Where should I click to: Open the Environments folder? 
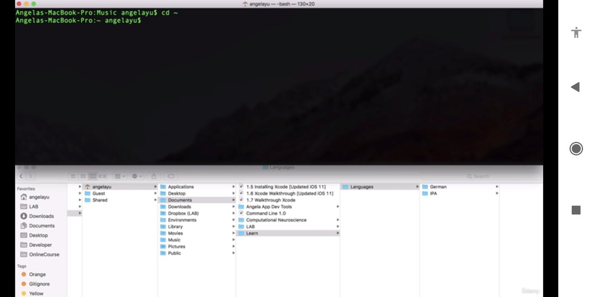click(x=197, y=220)
